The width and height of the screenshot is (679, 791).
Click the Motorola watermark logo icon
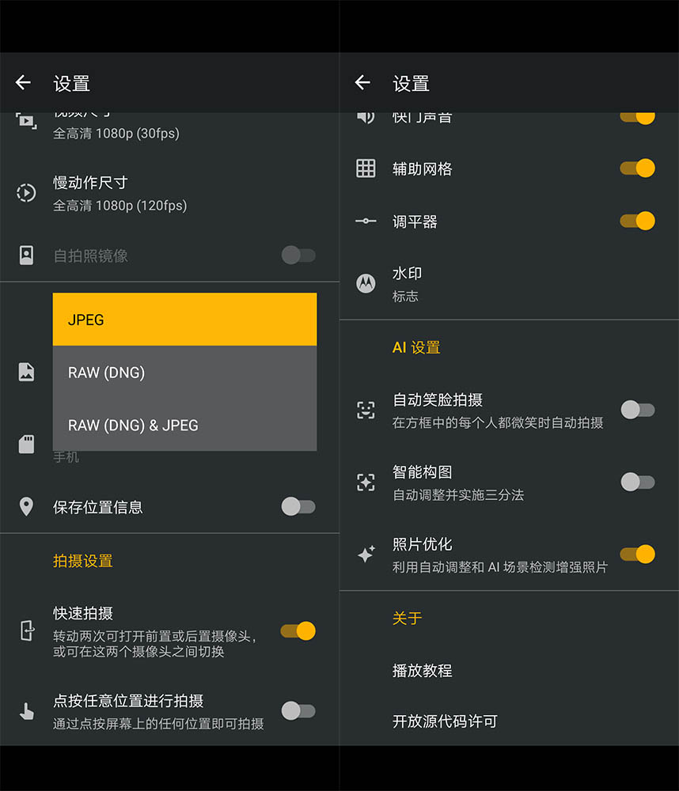pyautogui.click(x=366, y=283)
